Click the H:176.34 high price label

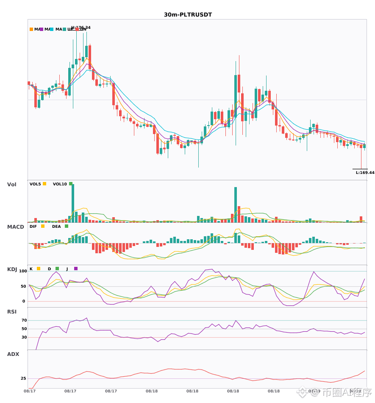click(x=81, y=28)
